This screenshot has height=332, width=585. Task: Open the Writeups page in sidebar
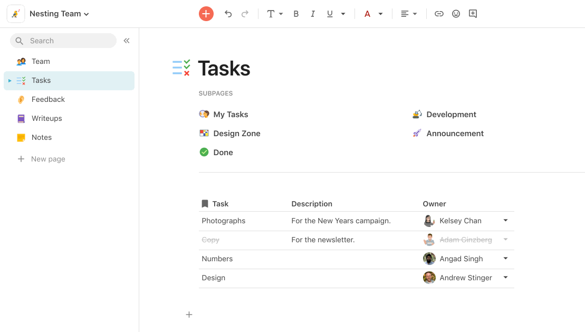click(x=69, y=118)
